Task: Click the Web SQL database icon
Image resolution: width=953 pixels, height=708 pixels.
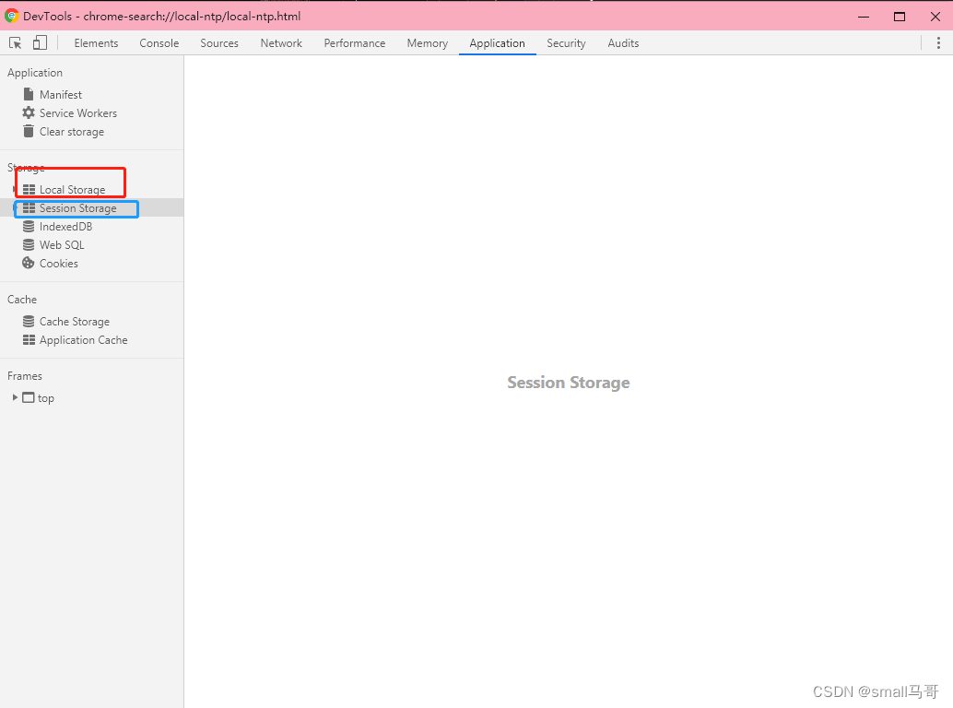Action: 29,244
